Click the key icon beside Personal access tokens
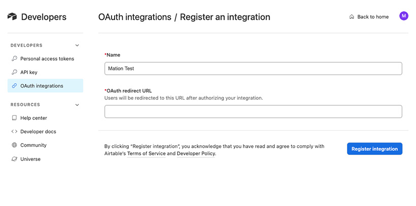Viewport: 416px width, 206px height. (x=14, y=59)
